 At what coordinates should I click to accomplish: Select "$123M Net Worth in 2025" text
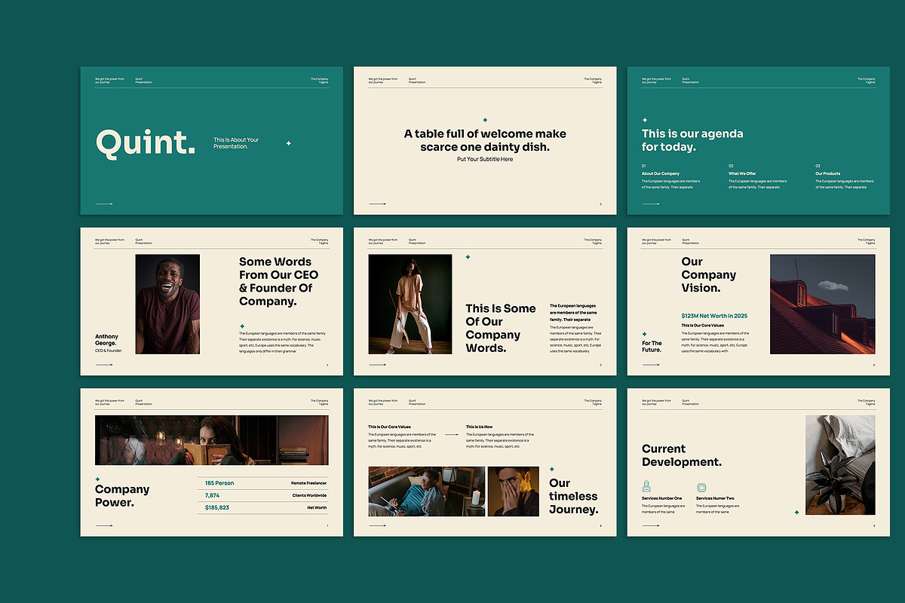[x=714, y=316]
